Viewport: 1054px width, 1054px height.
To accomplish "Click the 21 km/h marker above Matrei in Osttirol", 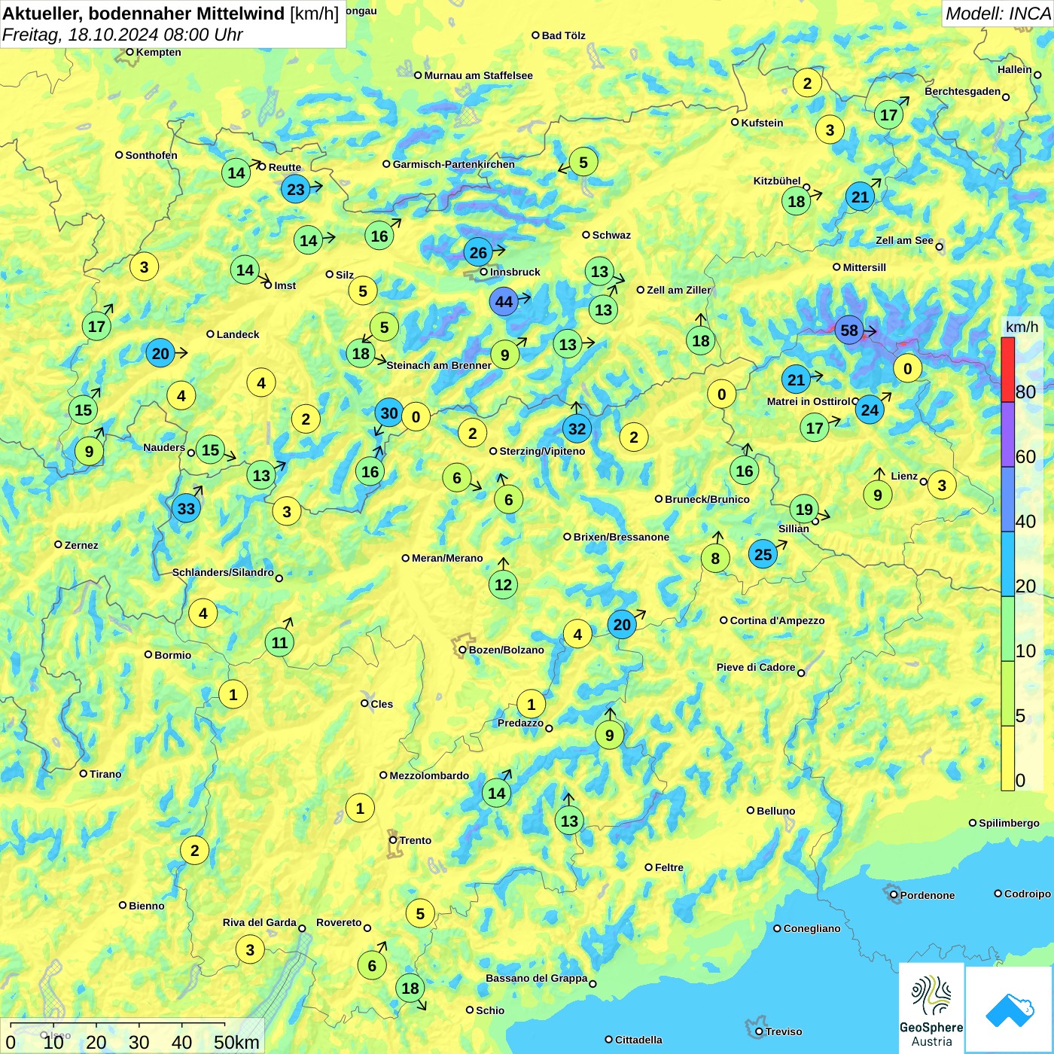I will tap(796, 379).
